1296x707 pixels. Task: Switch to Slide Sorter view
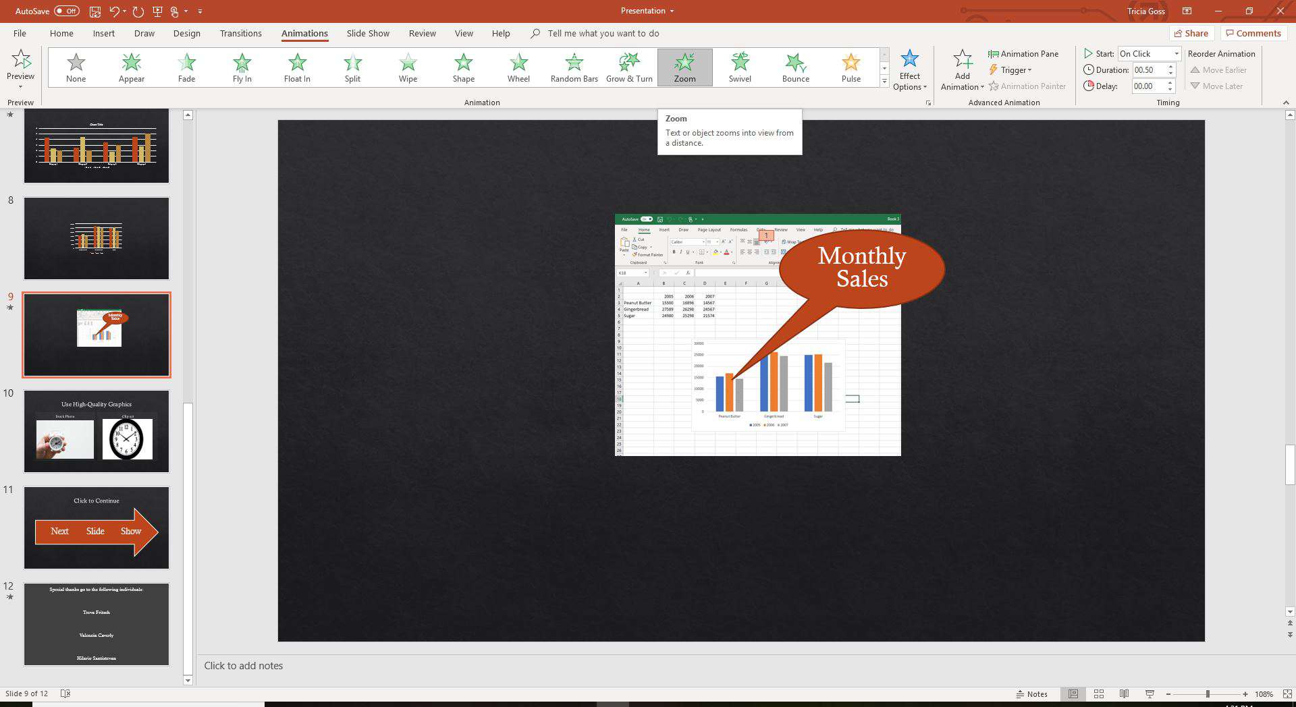(x=1099, y=694)
